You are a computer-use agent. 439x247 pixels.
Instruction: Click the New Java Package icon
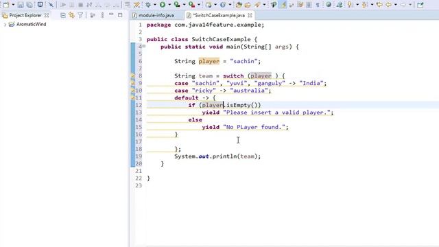(209, 5)
